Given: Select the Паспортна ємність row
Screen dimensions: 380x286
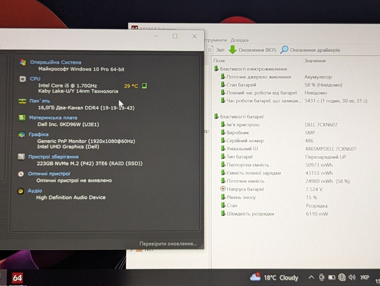Looking at the screenshot, I should 277,165.
